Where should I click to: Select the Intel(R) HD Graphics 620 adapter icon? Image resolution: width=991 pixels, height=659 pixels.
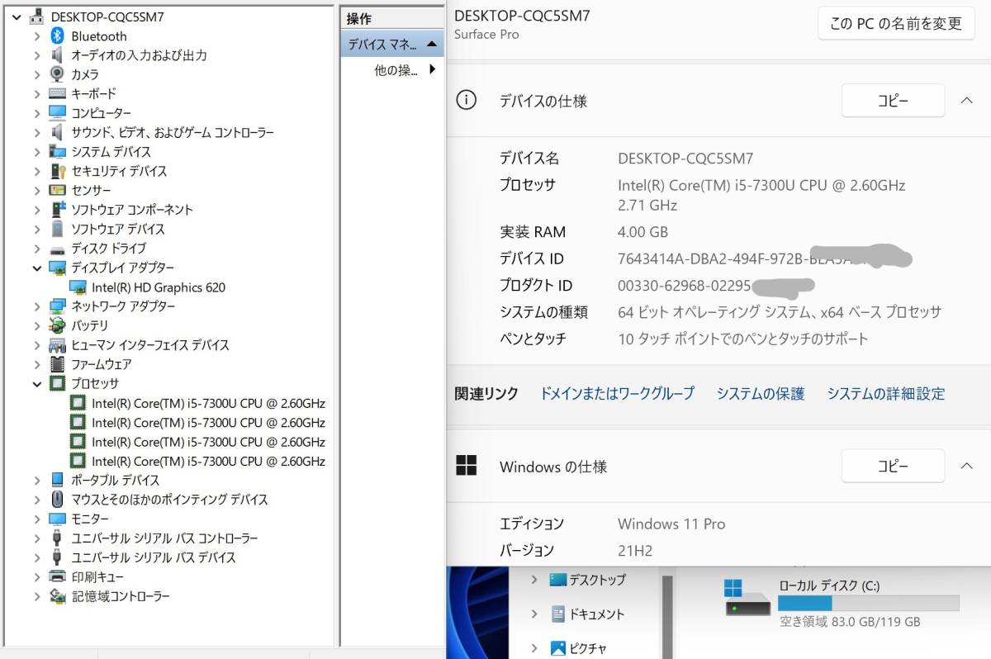coord(78,287)
